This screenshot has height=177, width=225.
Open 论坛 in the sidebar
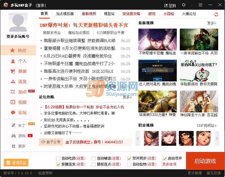click(x=18, y=113)
